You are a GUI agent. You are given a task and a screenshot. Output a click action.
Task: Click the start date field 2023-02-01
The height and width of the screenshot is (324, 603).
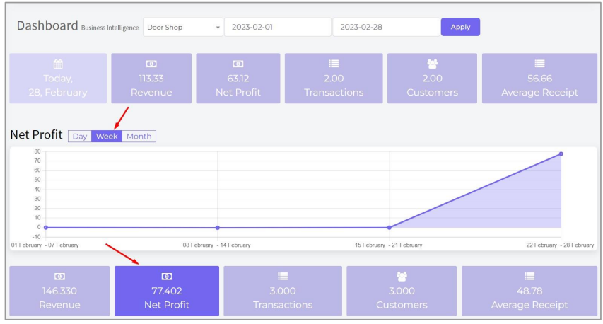278,28
